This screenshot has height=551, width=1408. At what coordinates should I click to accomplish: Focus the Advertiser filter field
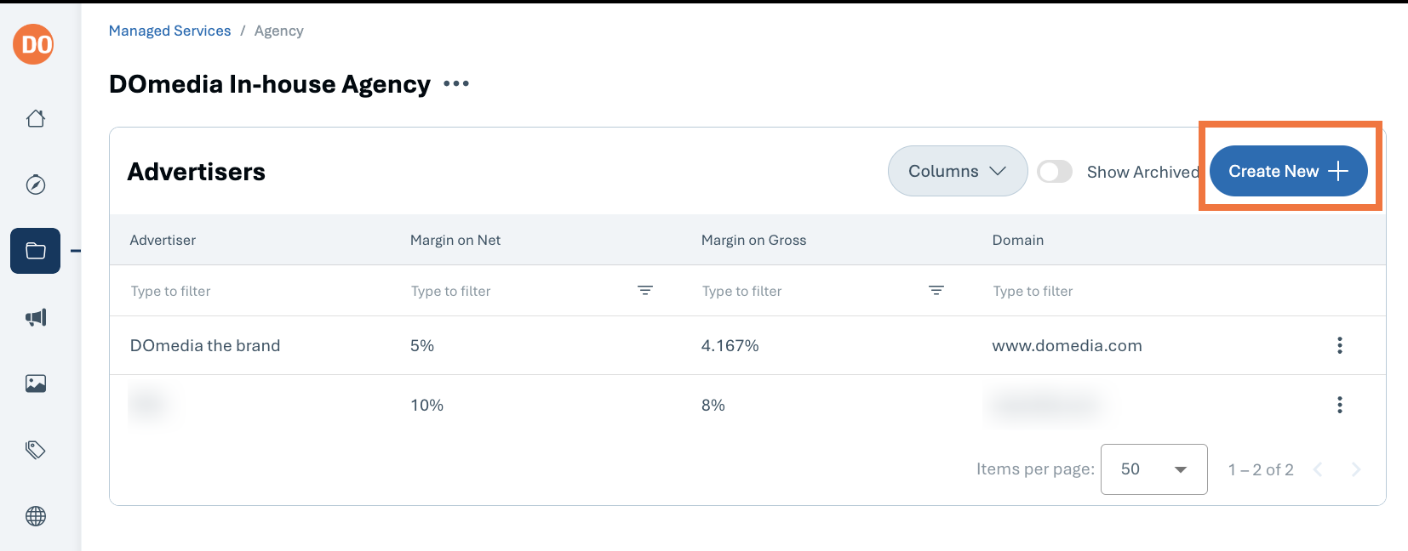tap(255, 291)
